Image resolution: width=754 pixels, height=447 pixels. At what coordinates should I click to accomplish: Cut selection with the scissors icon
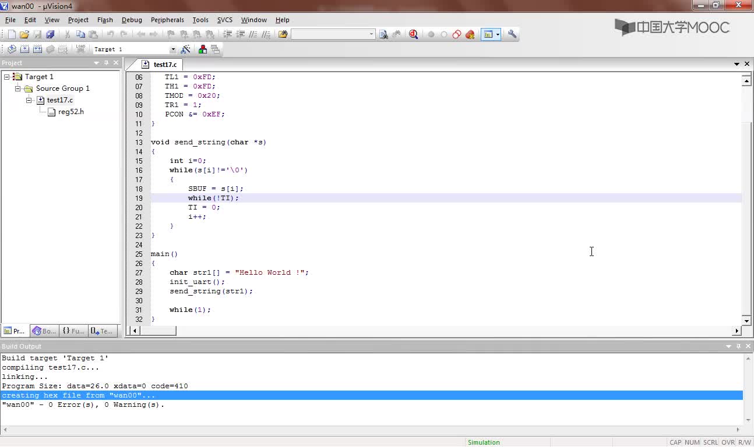pyautogui.click(x=68, y=34)
